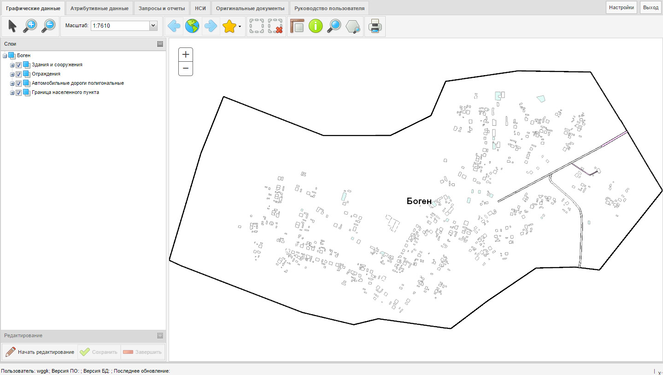Go to previous map view arrow

click(174, 26)
